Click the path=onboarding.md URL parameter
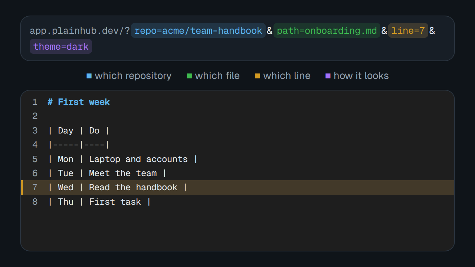This screenshot has height=267, width=475. [x=327, y=30]
